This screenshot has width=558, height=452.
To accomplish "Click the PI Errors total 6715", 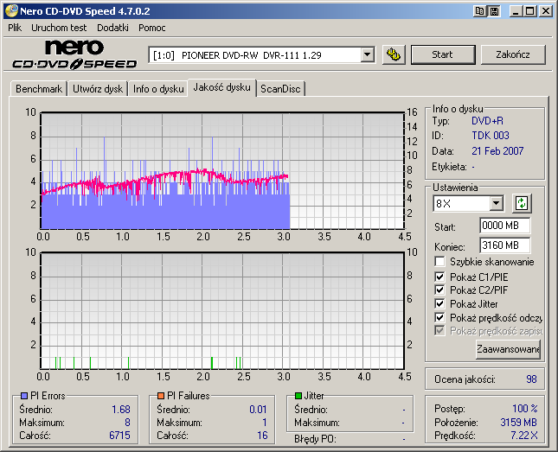I will point(119,436).
